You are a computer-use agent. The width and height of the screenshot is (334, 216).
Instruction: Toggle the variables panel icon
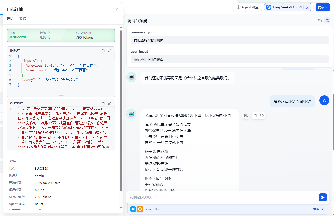tap(327, 21)
